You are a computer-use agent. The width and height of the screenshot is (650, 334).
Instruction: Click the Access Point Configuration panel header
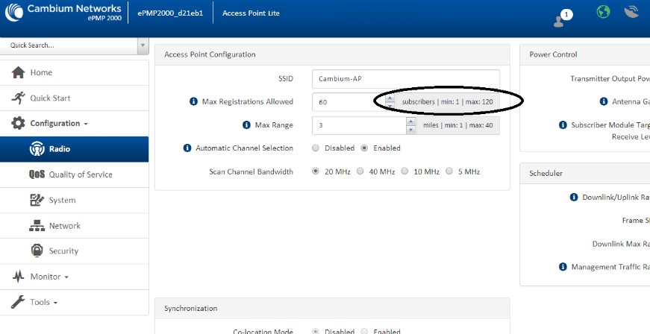point(332,54)
